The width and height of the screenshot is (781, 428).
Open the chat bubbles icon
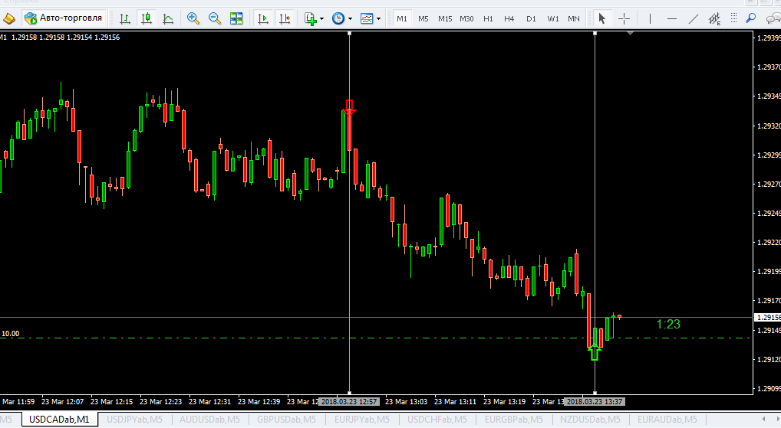coord(773,19)
